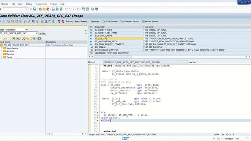Click the yellow Exit icon
251x141 pixels.
tap(44, 9)
